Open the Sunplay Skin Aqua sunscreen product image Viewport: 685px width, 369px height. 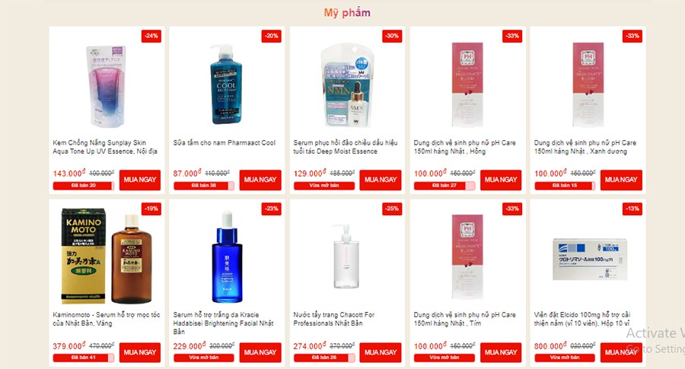tap(107, 85)
